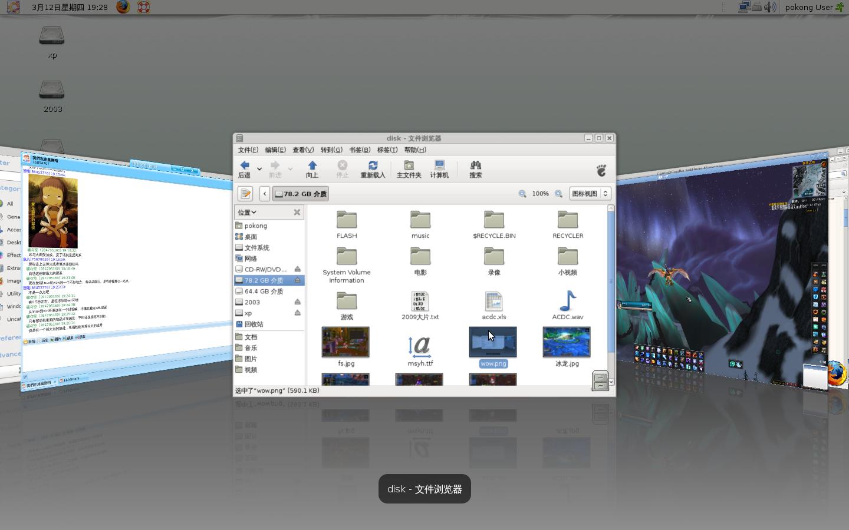849x530 pixels.
Task: Open the volume control in top panel
Action: tap(770, 7)
